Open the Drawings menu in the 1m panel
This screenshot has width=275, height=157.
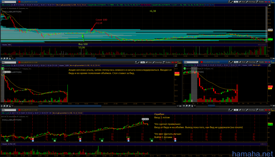tap(251, 2)
